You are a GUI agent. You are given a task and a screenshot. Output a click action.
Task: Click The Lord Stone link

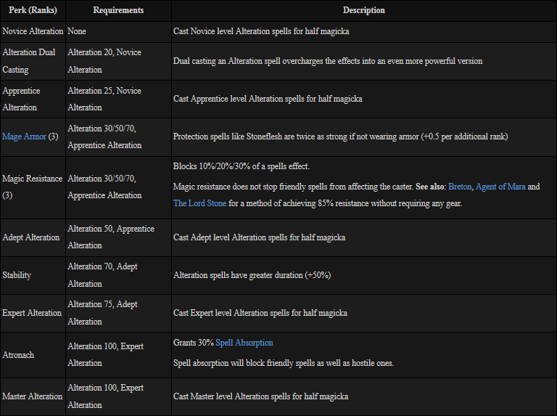click(x=199, y=203)
